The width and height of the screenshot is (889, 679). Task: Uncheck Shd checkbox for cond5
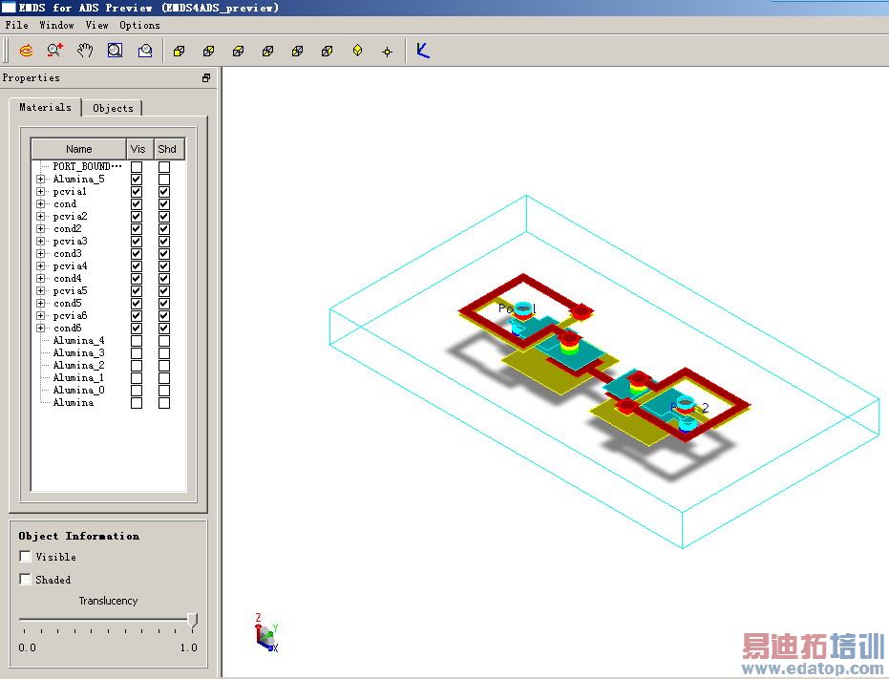pyautogui.click(x=164, y=304)
